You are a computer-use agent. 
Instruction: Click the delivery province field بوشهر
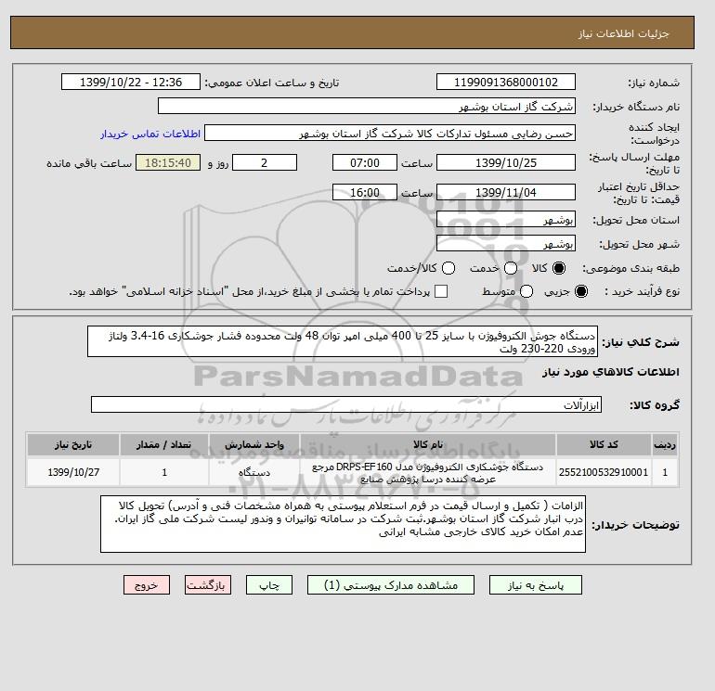point(506,220)
